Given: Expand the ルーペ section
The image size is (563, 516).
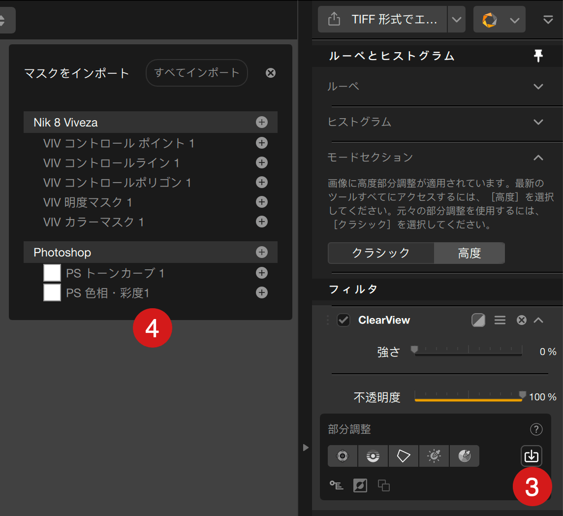Looking at the screenshot, I should (538, 87).
